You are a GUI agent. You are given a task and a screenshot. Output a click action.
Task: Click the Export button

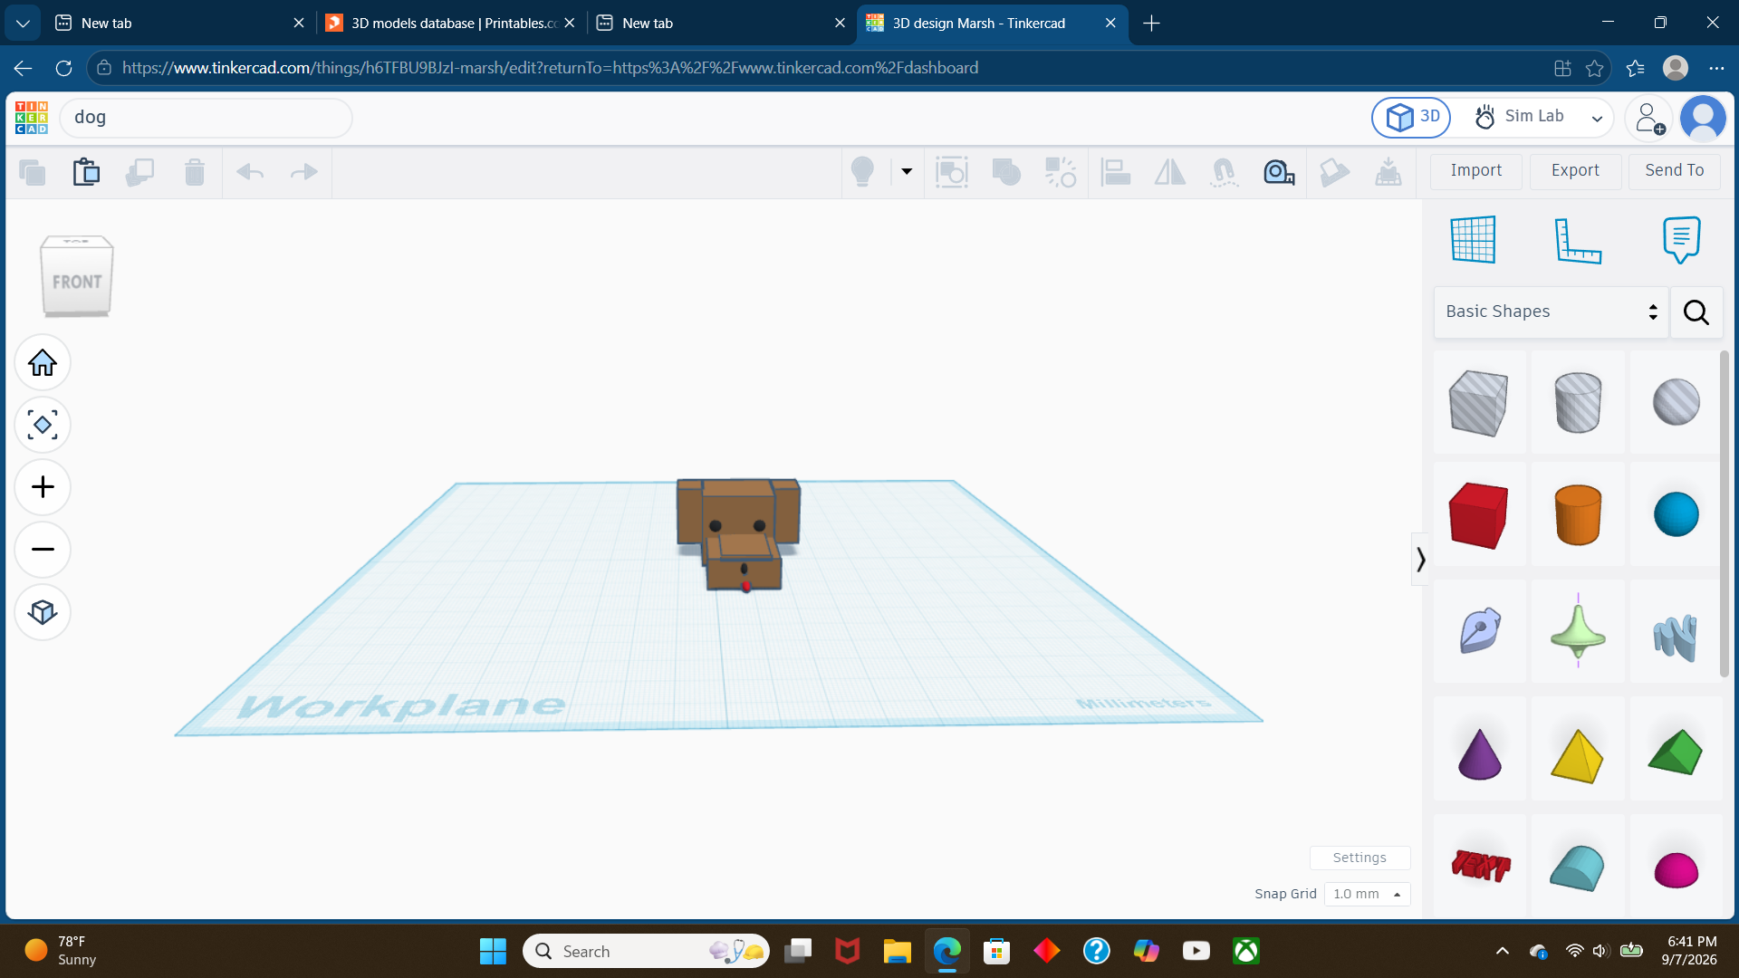pos(1575,170)
